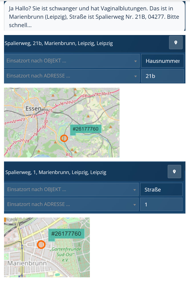Expand the second 'Einsatzort nach ADRESSE' dropdown
The image size is (190, 287).
pyautogui.click(x=71, y=204)
